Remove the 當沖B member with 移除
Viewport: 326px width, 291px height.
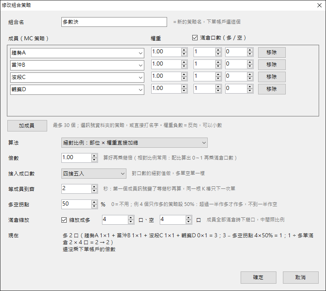(x=272, y=65)
